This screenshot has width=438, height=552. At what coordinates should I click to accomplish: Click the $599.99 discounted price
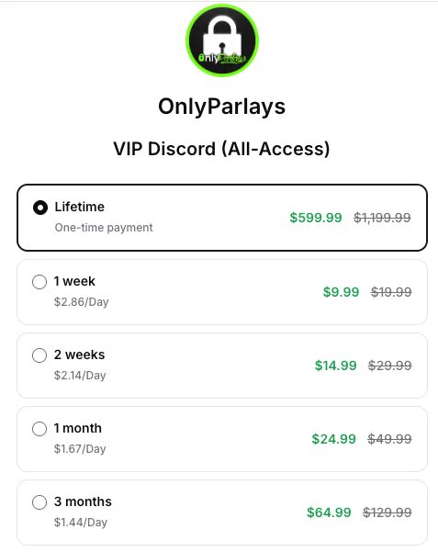tap(316, 218)
